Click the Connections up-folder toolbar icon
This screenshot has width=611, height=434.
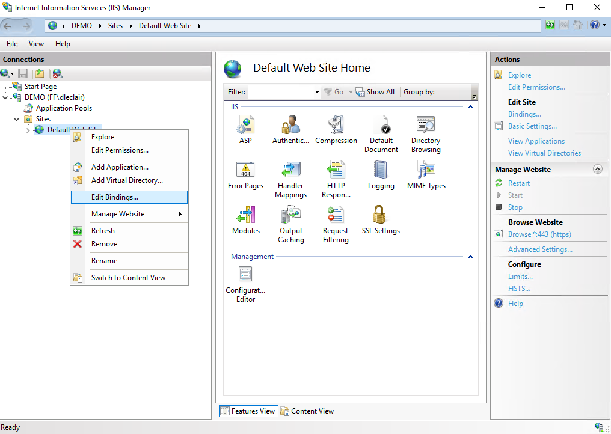pos(40,73)
